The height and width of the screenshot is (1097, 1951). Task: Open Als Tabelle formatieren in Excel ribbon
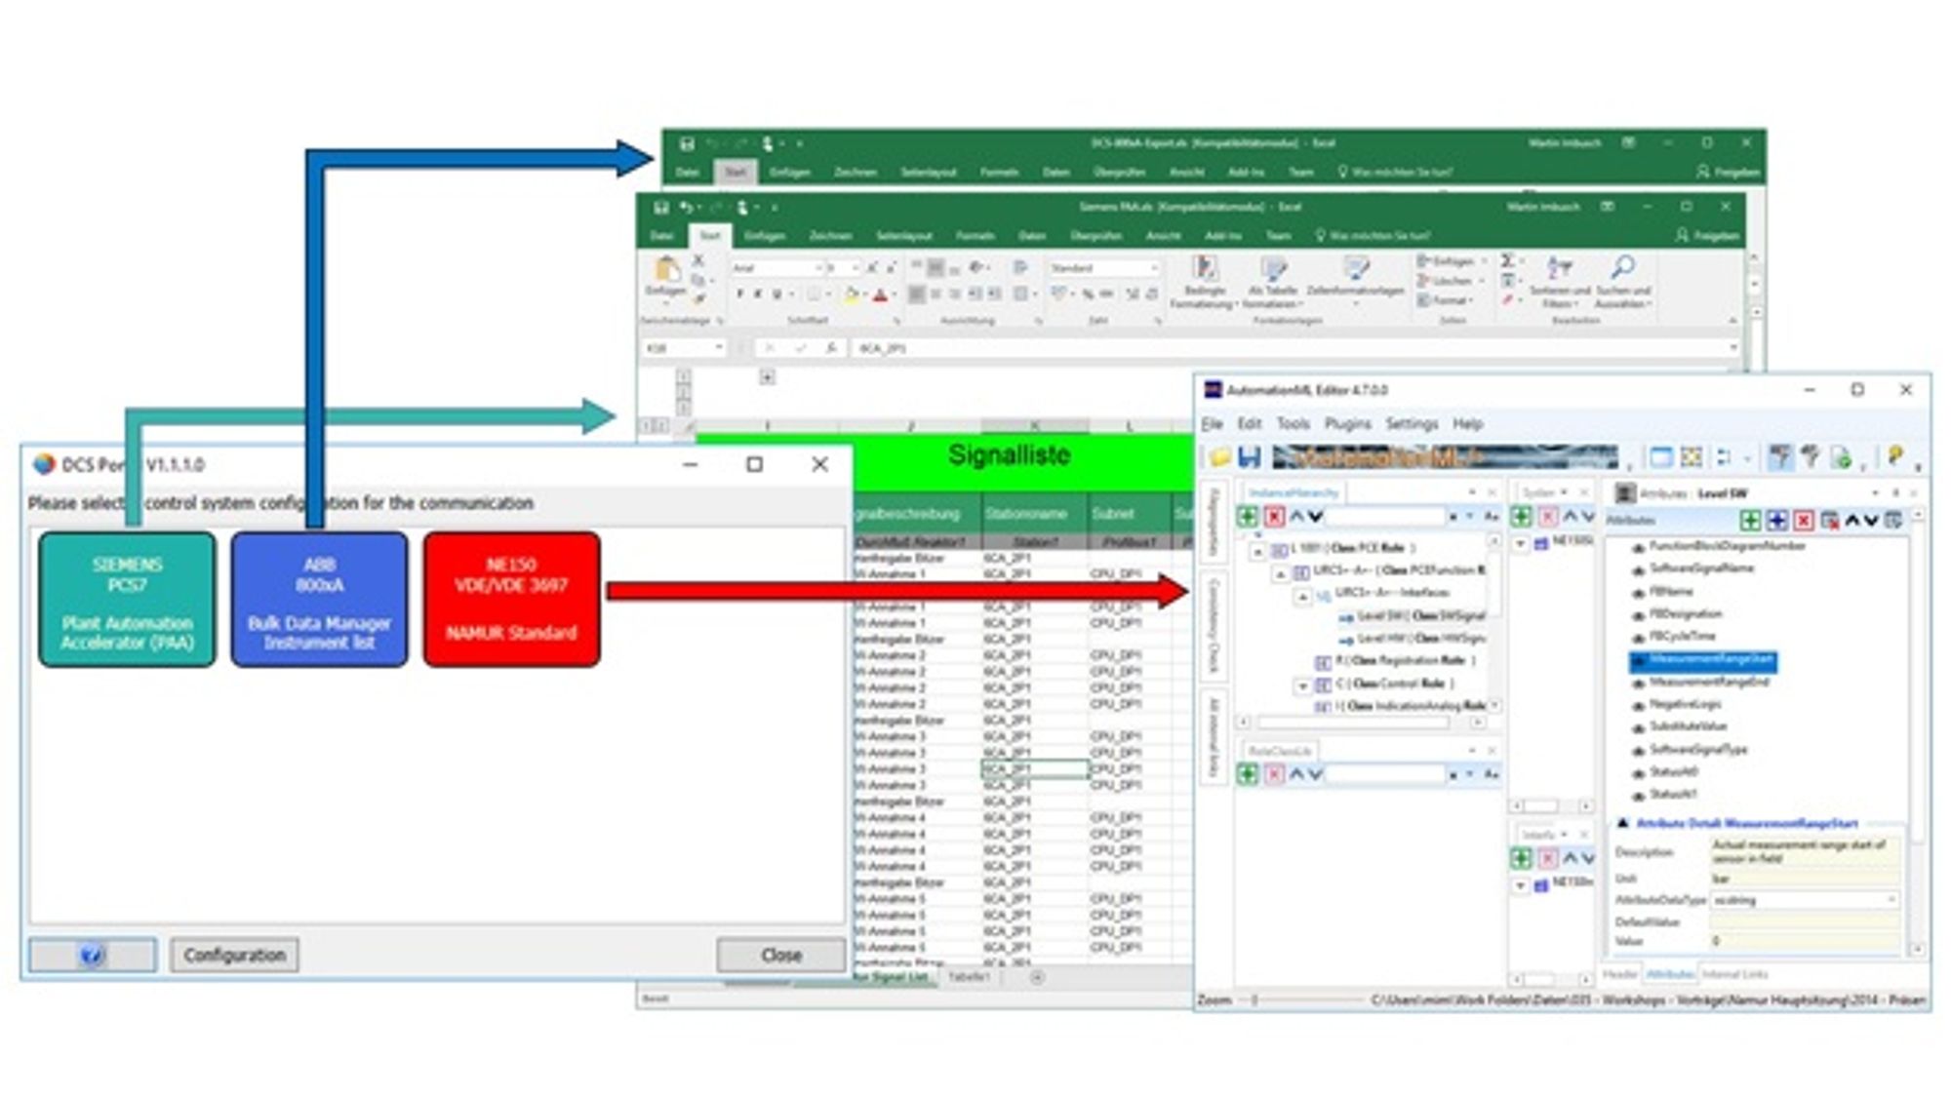(x=1272, y=283)
